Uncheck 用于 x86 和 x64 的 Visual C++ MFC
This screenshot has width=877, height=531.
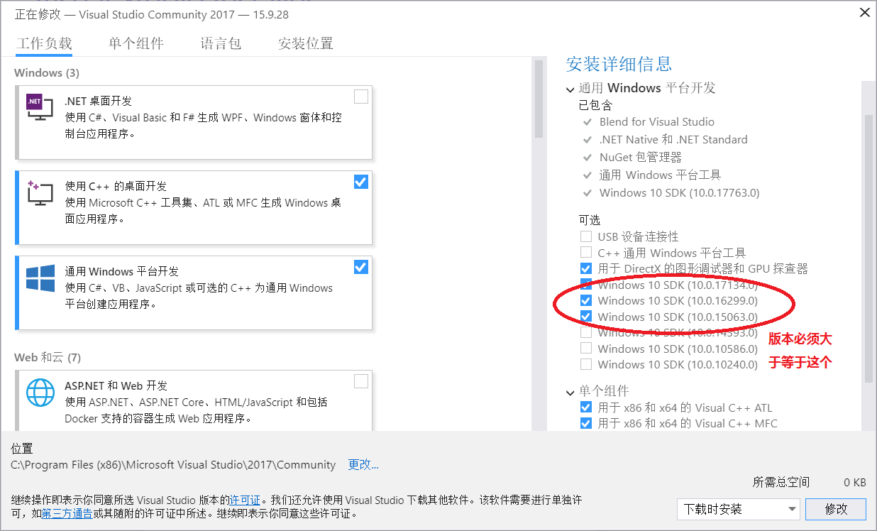click(586, 423)
